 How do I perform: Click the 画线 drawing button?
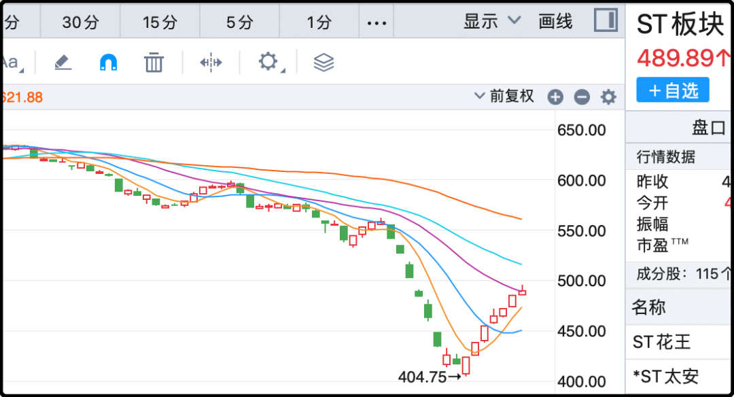tap(555, 21)
